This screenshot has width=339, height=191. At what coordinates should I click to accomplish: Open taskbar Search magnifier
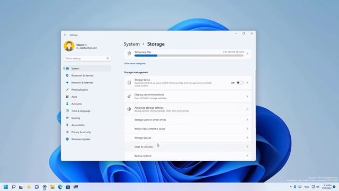[13, 187]
